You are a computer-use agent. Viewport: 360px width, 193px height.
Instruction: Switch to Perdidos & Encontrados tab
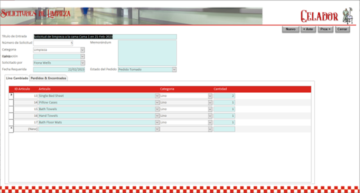tap(48, 78)
